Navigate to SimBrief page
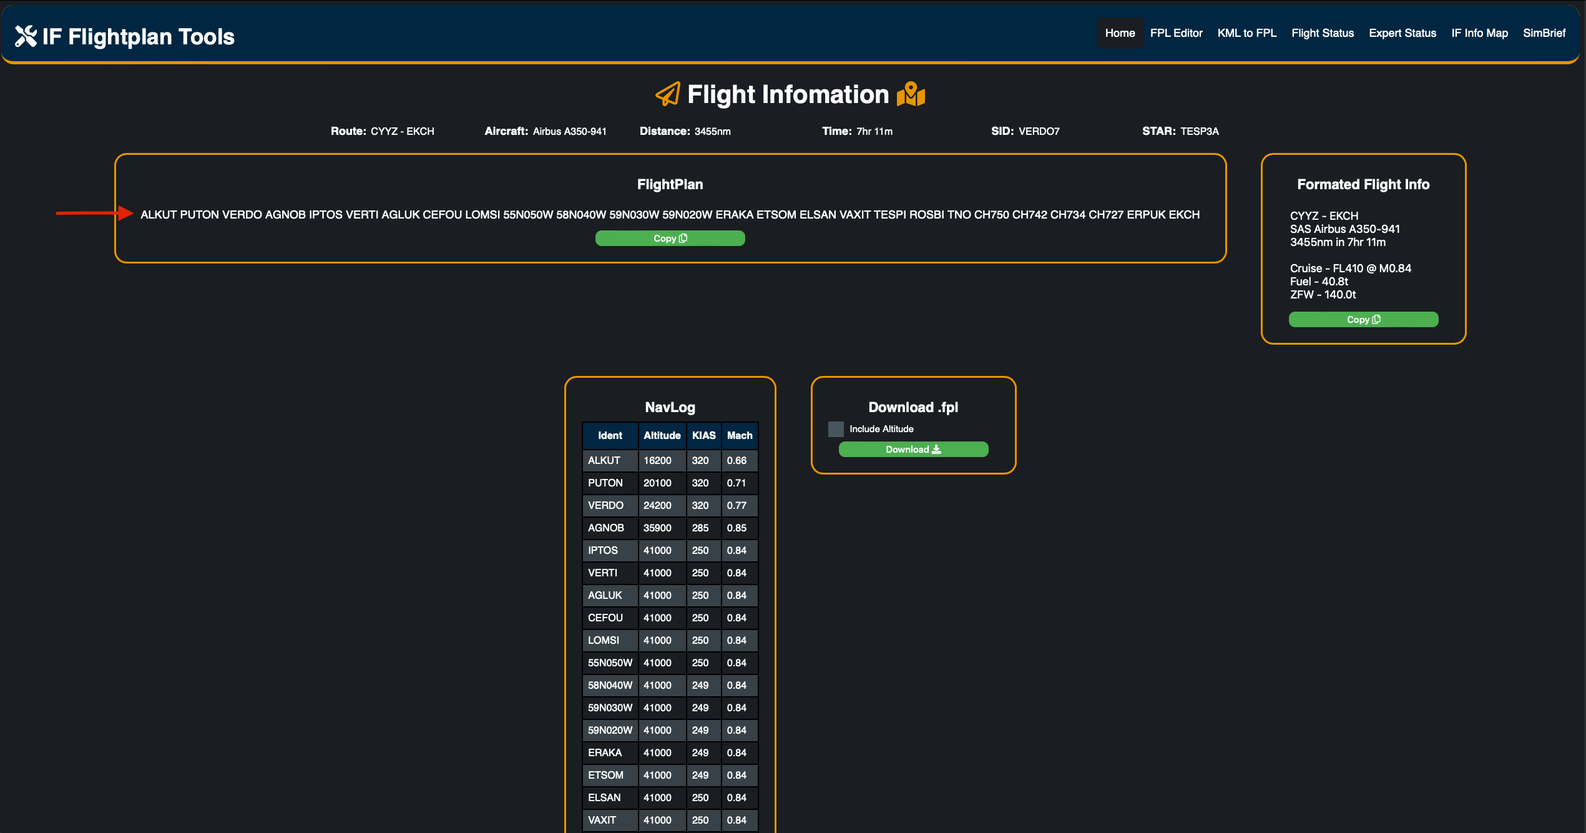1586x833 pixels. [1544, 33]
